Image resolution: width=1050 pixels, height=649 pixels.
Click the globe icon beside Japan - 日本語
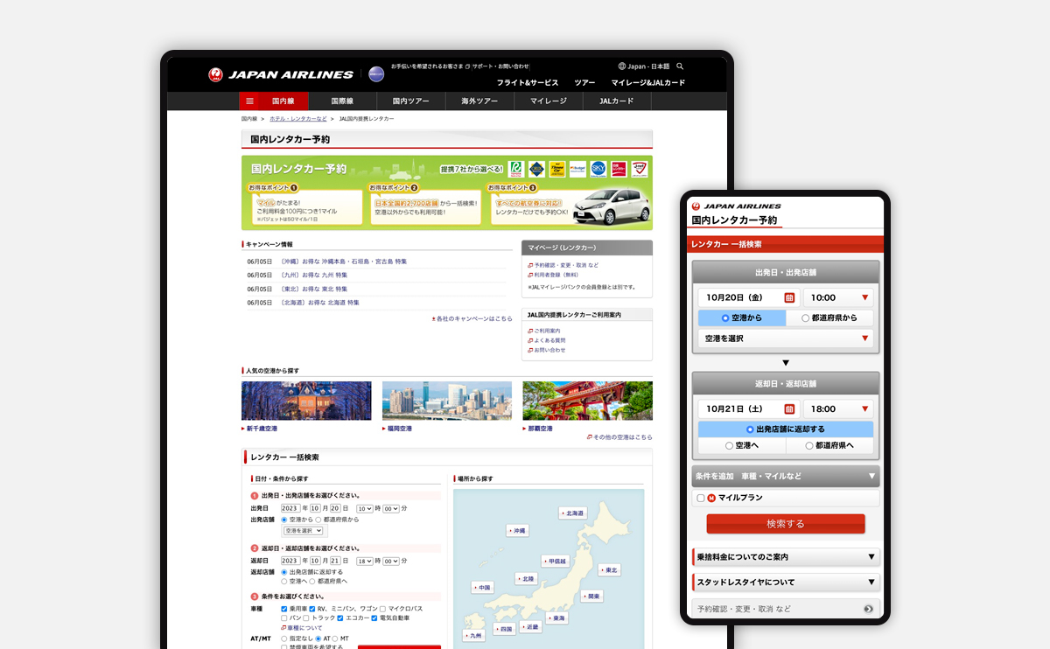click(622, 66)
